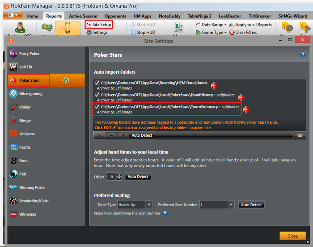Click Apply to all Reports
Screen dimensions: 313x247
250,25
